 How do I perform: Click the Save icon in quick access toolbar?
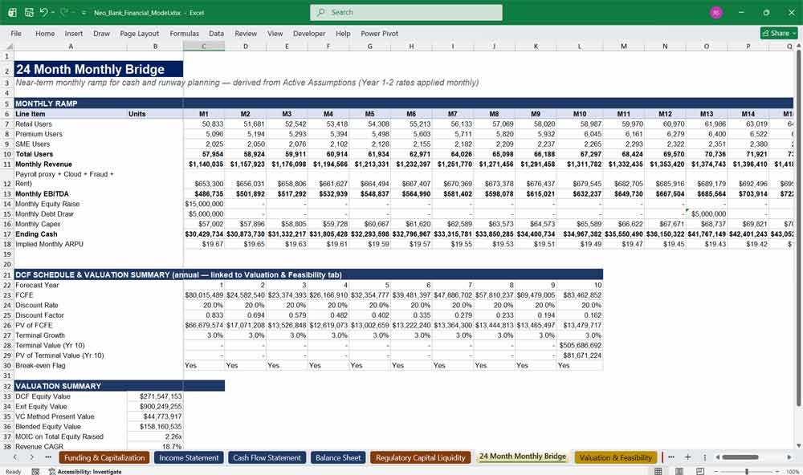click(29, 12)
